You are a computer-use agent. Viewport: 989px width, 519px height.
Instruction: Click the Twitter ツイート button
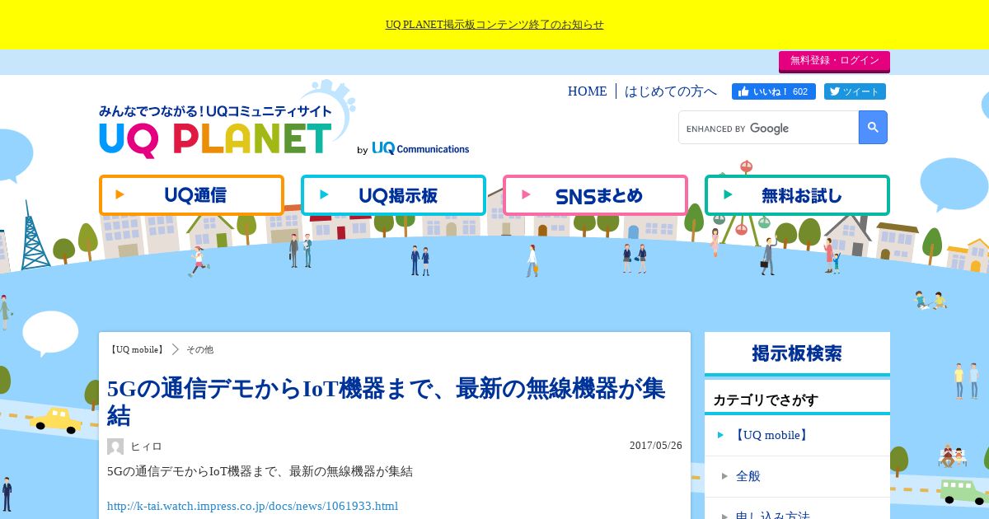tap(855, 91)
